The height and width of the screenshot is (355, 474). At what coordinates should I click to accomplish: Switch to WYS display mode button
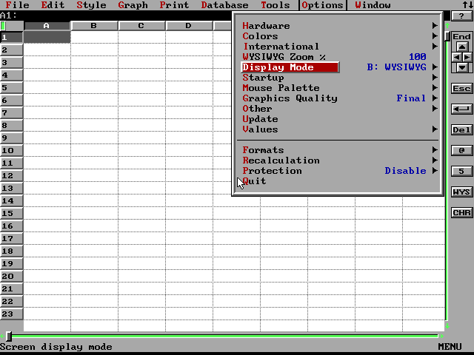pyautogui.click(x=461, y=192)
